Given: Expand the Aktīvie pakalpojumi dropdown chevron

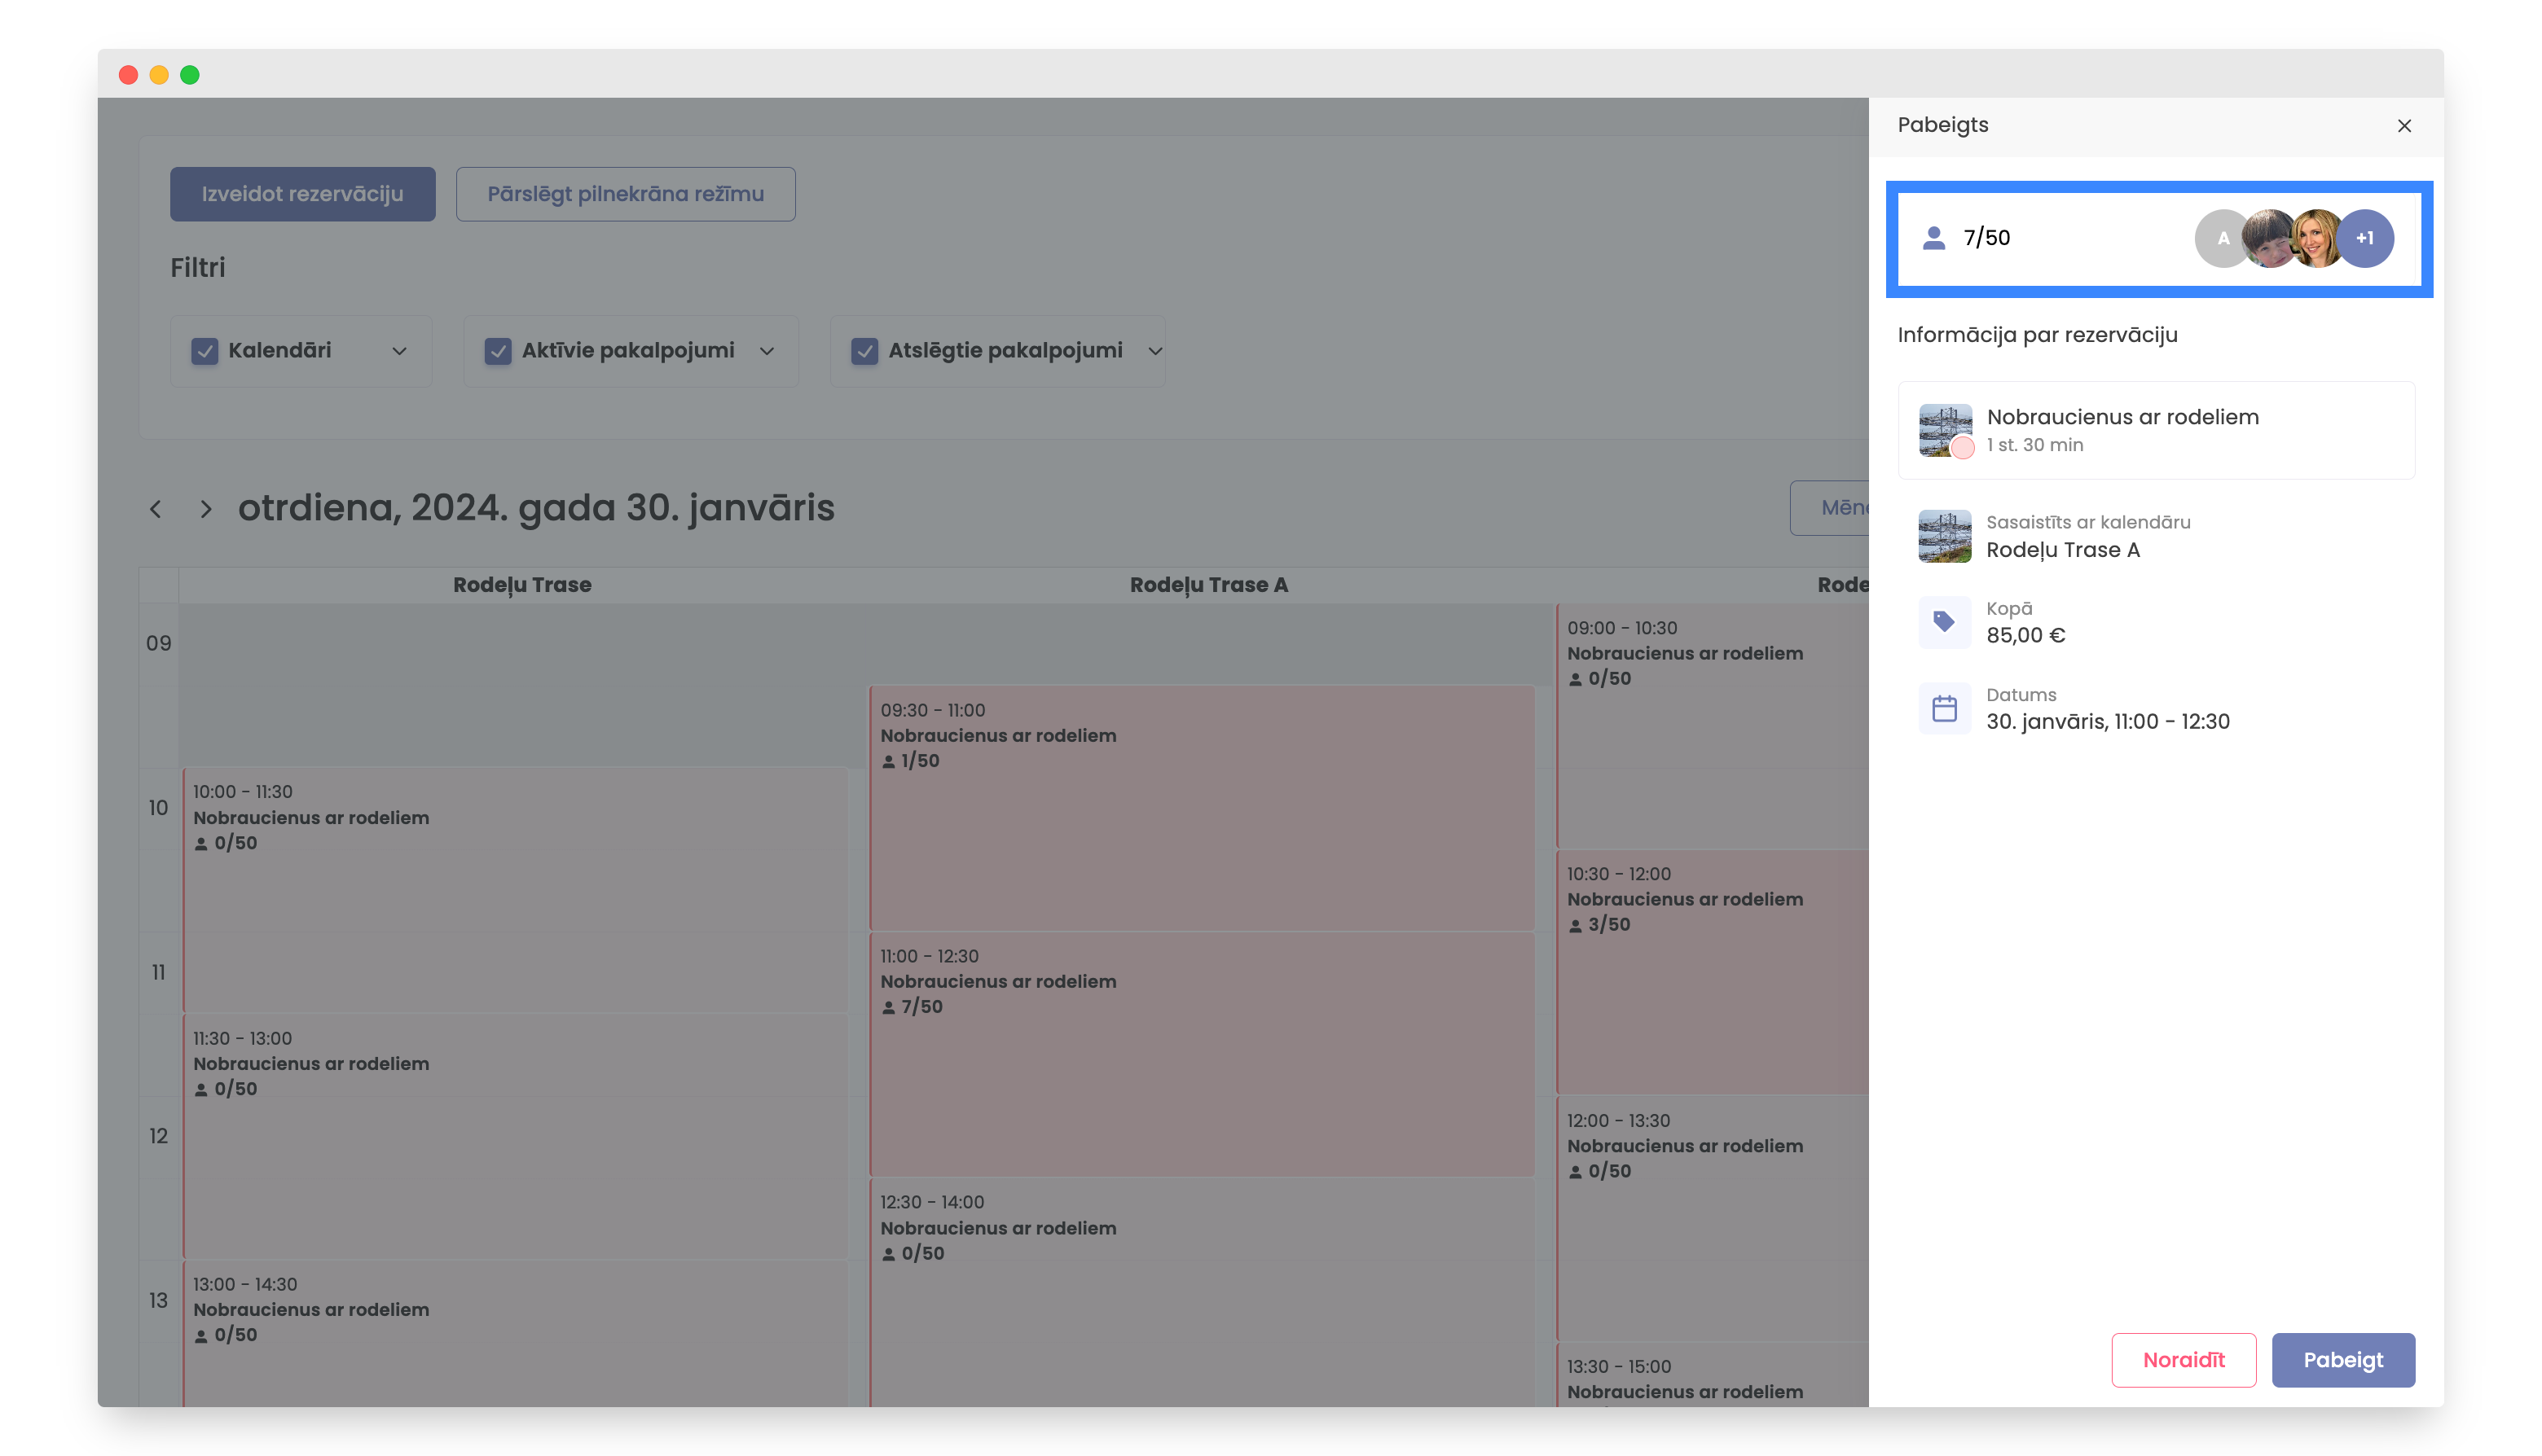Looking at the screenshot, I should (767, 351).
